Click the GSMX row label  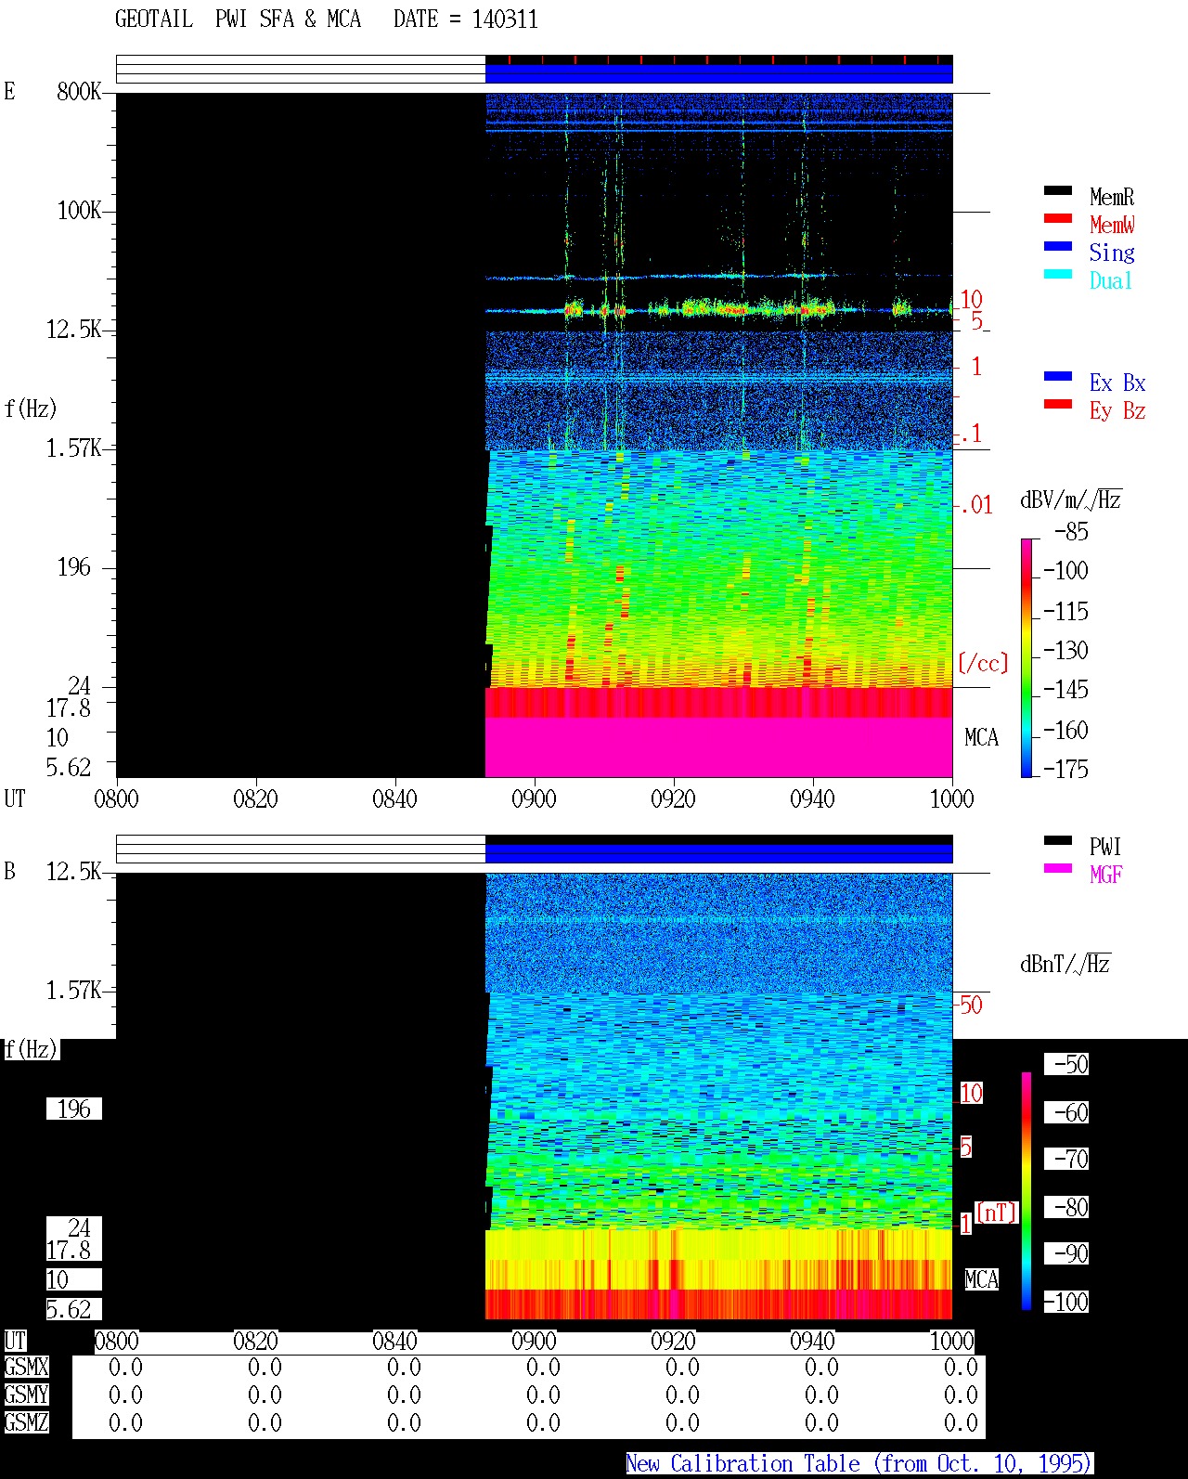(x=26, y=1368)
